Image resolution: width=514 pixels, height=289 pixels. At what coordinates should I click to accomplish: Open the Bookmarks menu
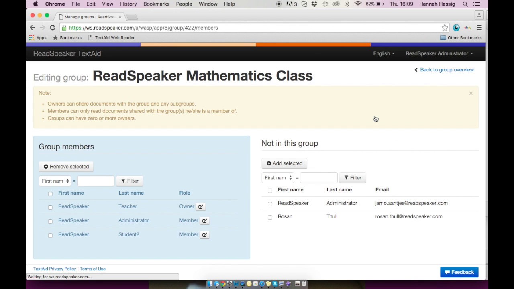point(156,4)
